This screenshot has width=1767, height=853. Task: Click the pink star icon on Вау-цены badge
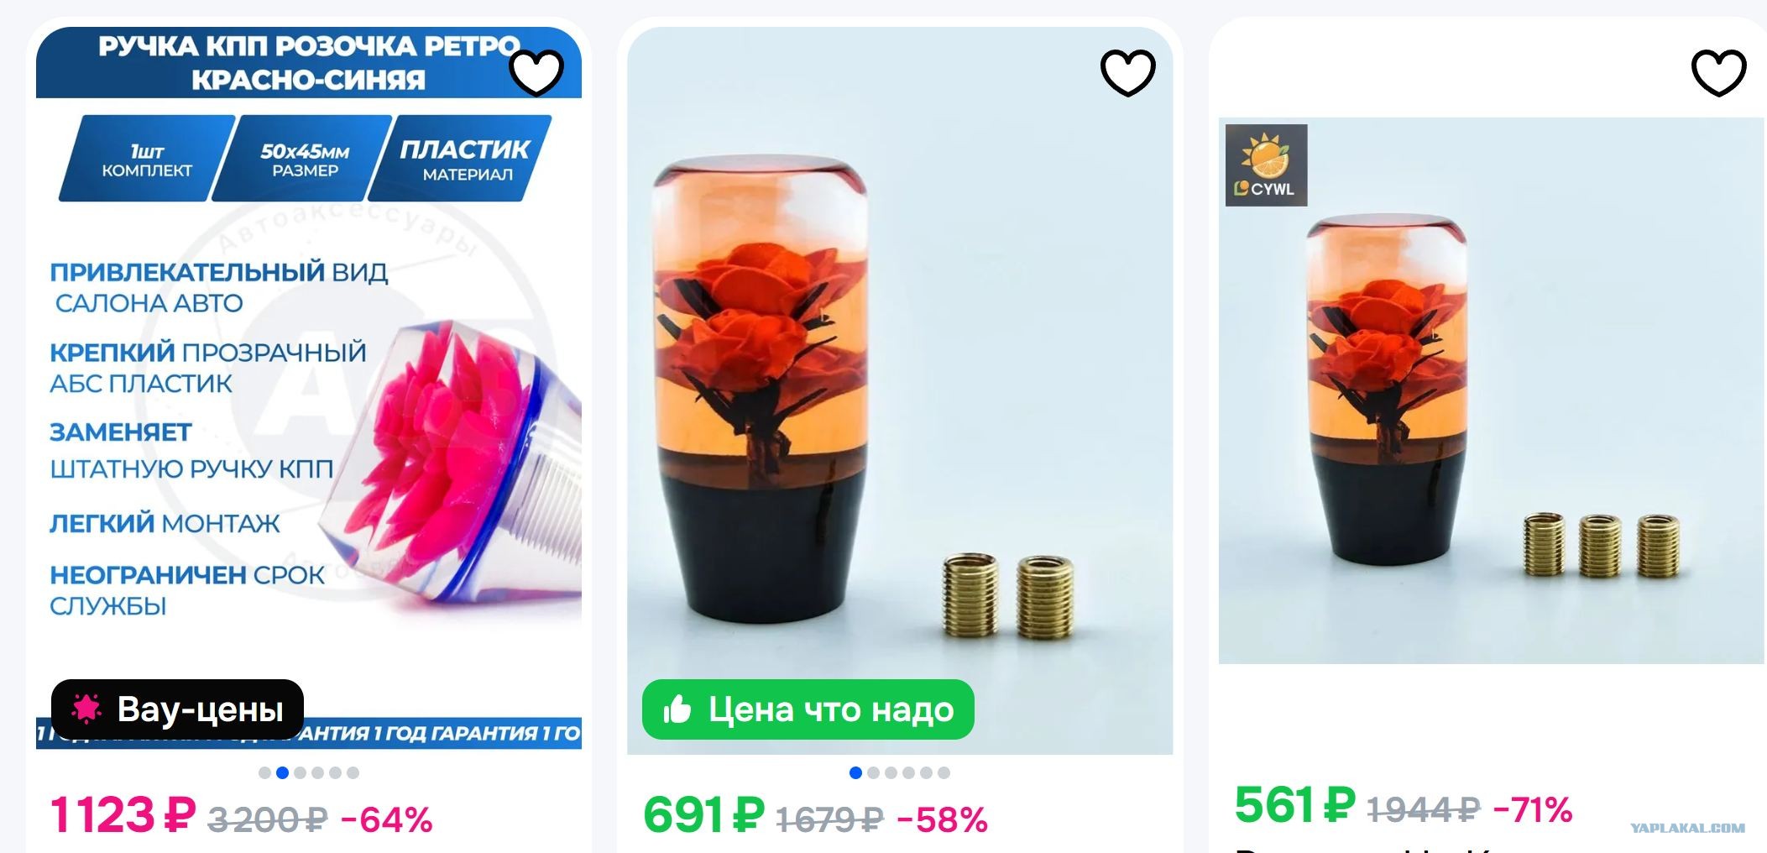click(86, 709)
